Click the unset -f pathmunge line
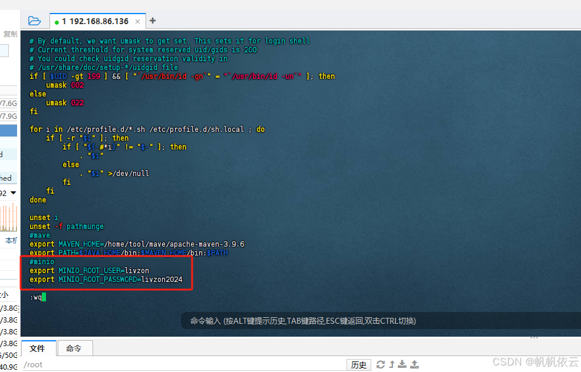581x372 pixels. coord(67,227)
